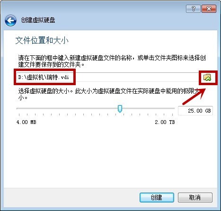The width and height of the screenshot is (221, 211).
Task: Open help with the question mark button
Action: [x=193, y=9]
